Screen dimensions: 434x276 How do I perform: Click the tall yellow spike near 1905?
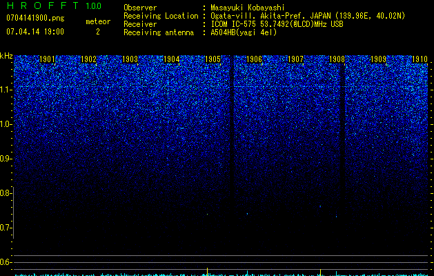[207, 271]
